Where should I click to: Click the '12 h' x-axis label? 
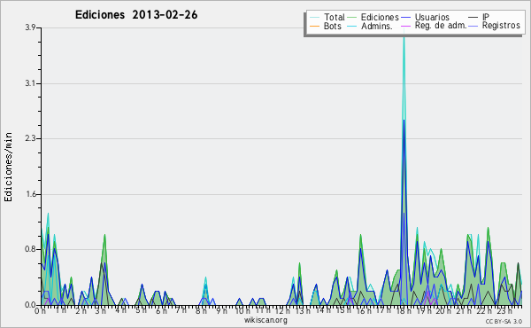[x=282, y=311]
